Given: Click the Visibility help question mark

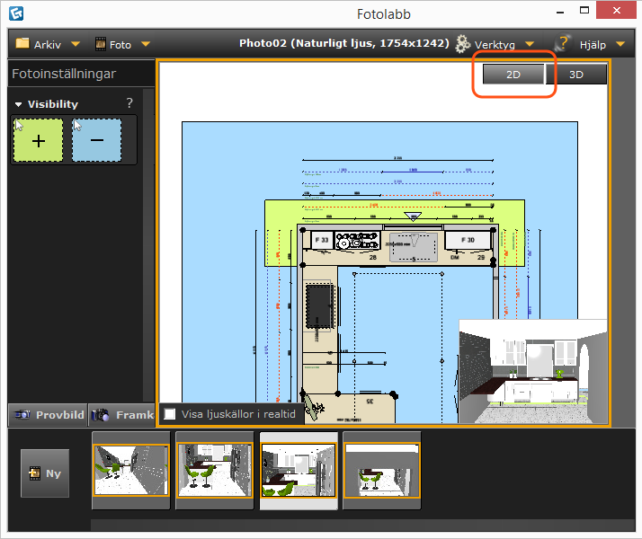Looking at the screenshot, I should tap(129, 103).
